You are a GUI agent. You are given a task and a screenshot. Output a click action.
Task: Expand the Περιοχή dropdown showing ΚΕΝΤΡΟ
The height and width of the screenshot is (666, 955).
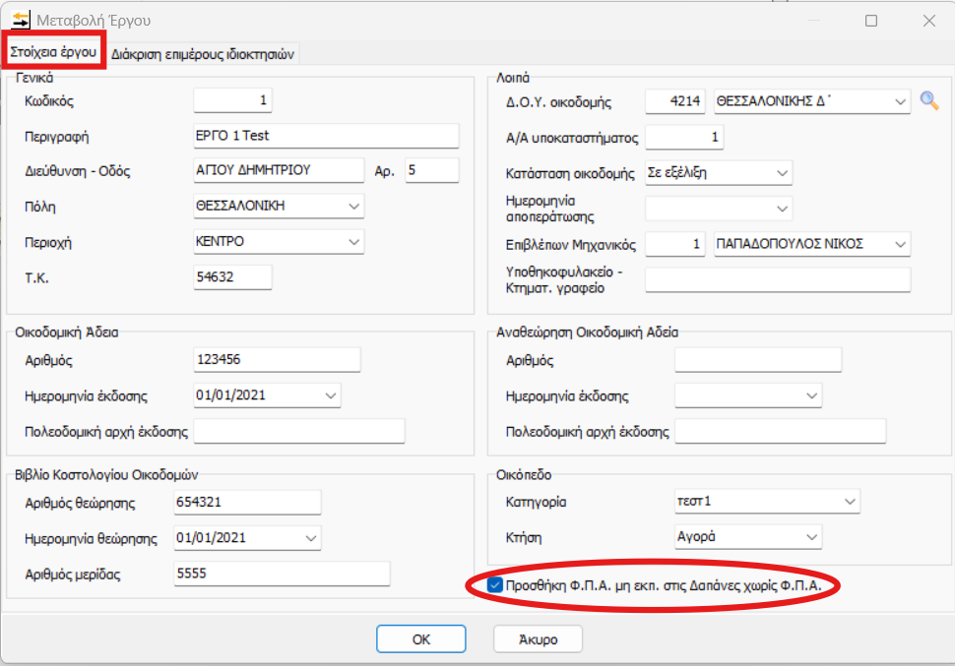coord(353,241)
